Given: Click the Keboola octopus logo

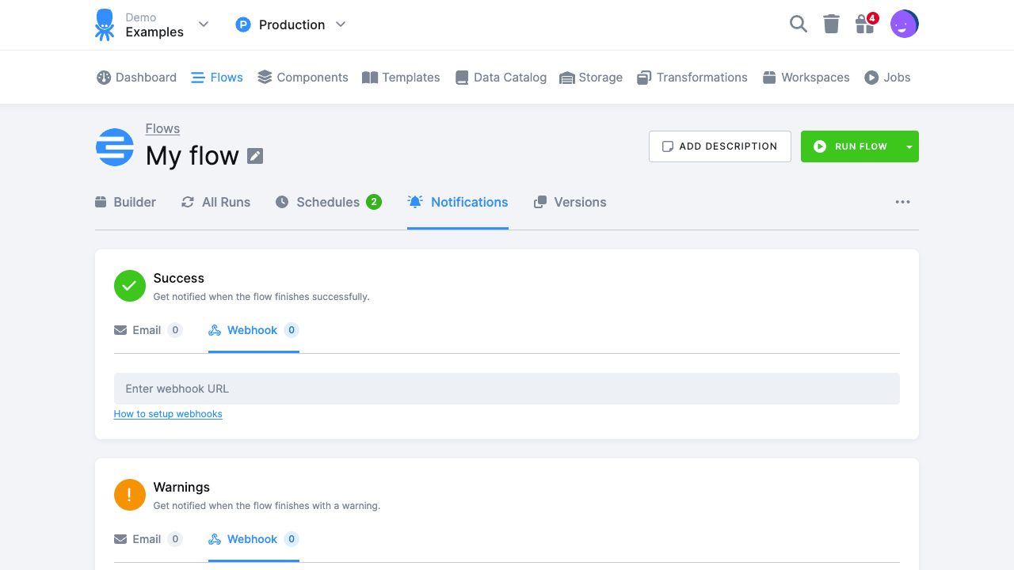Looking at the screenshot, I should pos(104,25).
